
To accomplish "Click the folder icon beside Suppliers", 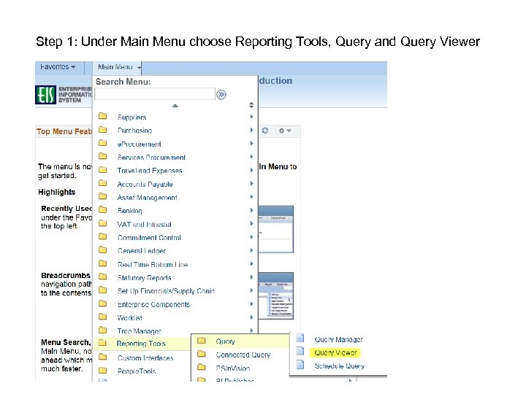I will point(103,116).
